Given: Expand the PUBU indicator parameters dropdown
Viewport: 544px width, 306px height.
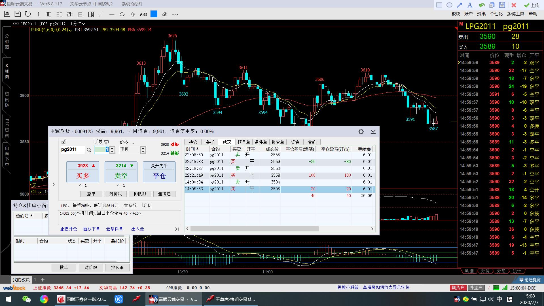Looking at the screenshot, I should coord(70,30).
